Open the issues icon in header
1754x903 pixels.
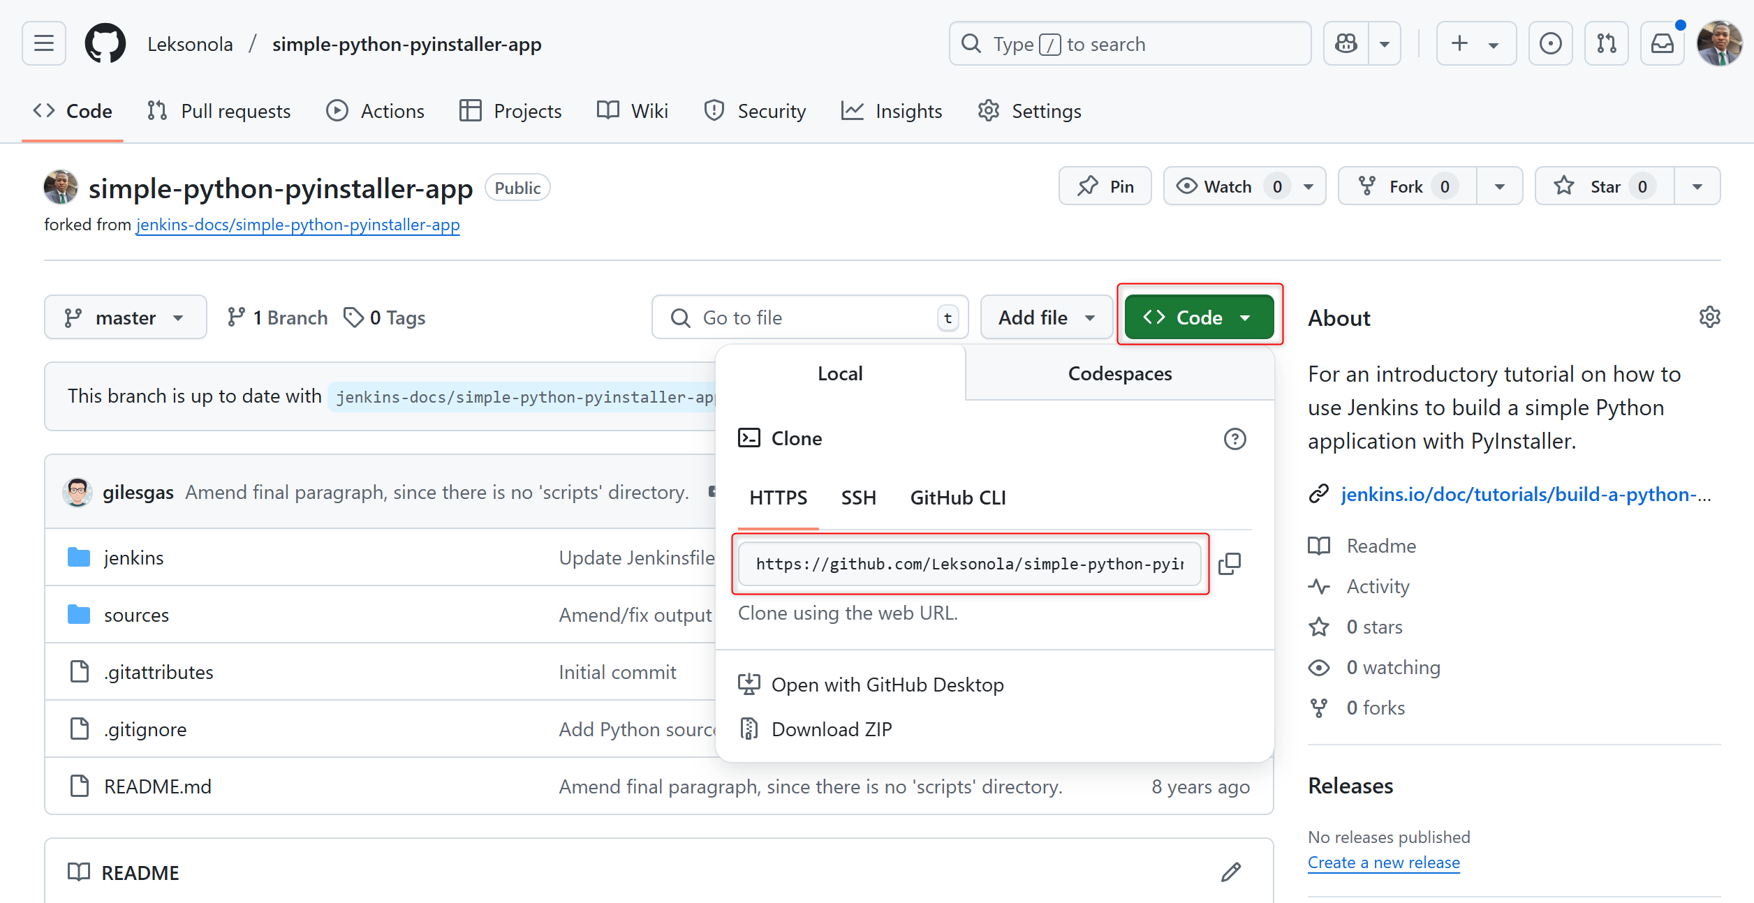1550,44
